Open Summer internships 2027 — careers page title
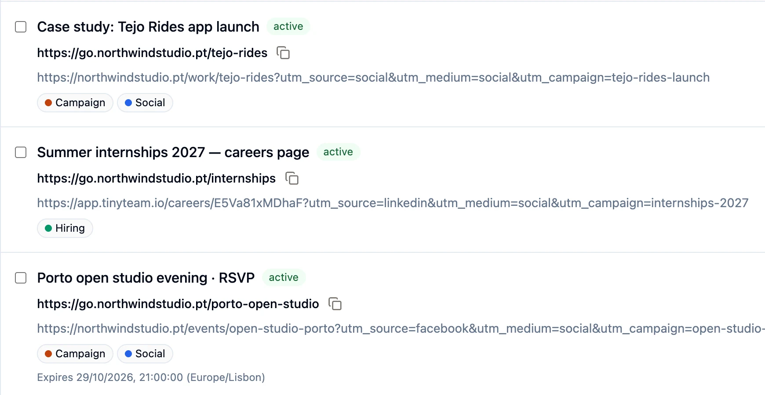The height and width of the screenshot is (395, 765). (173, 152)
